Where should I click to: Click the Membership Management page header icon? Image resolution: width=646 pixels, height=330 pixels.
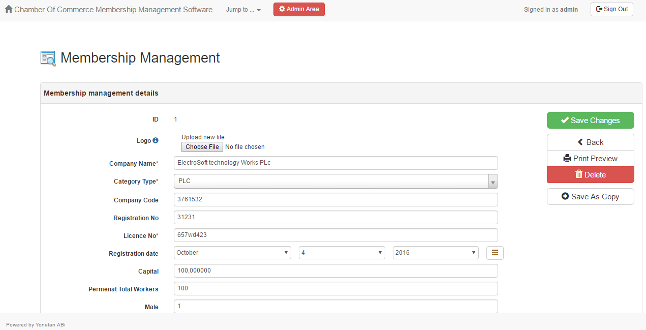pyautogui.click(x=48, y=58)
